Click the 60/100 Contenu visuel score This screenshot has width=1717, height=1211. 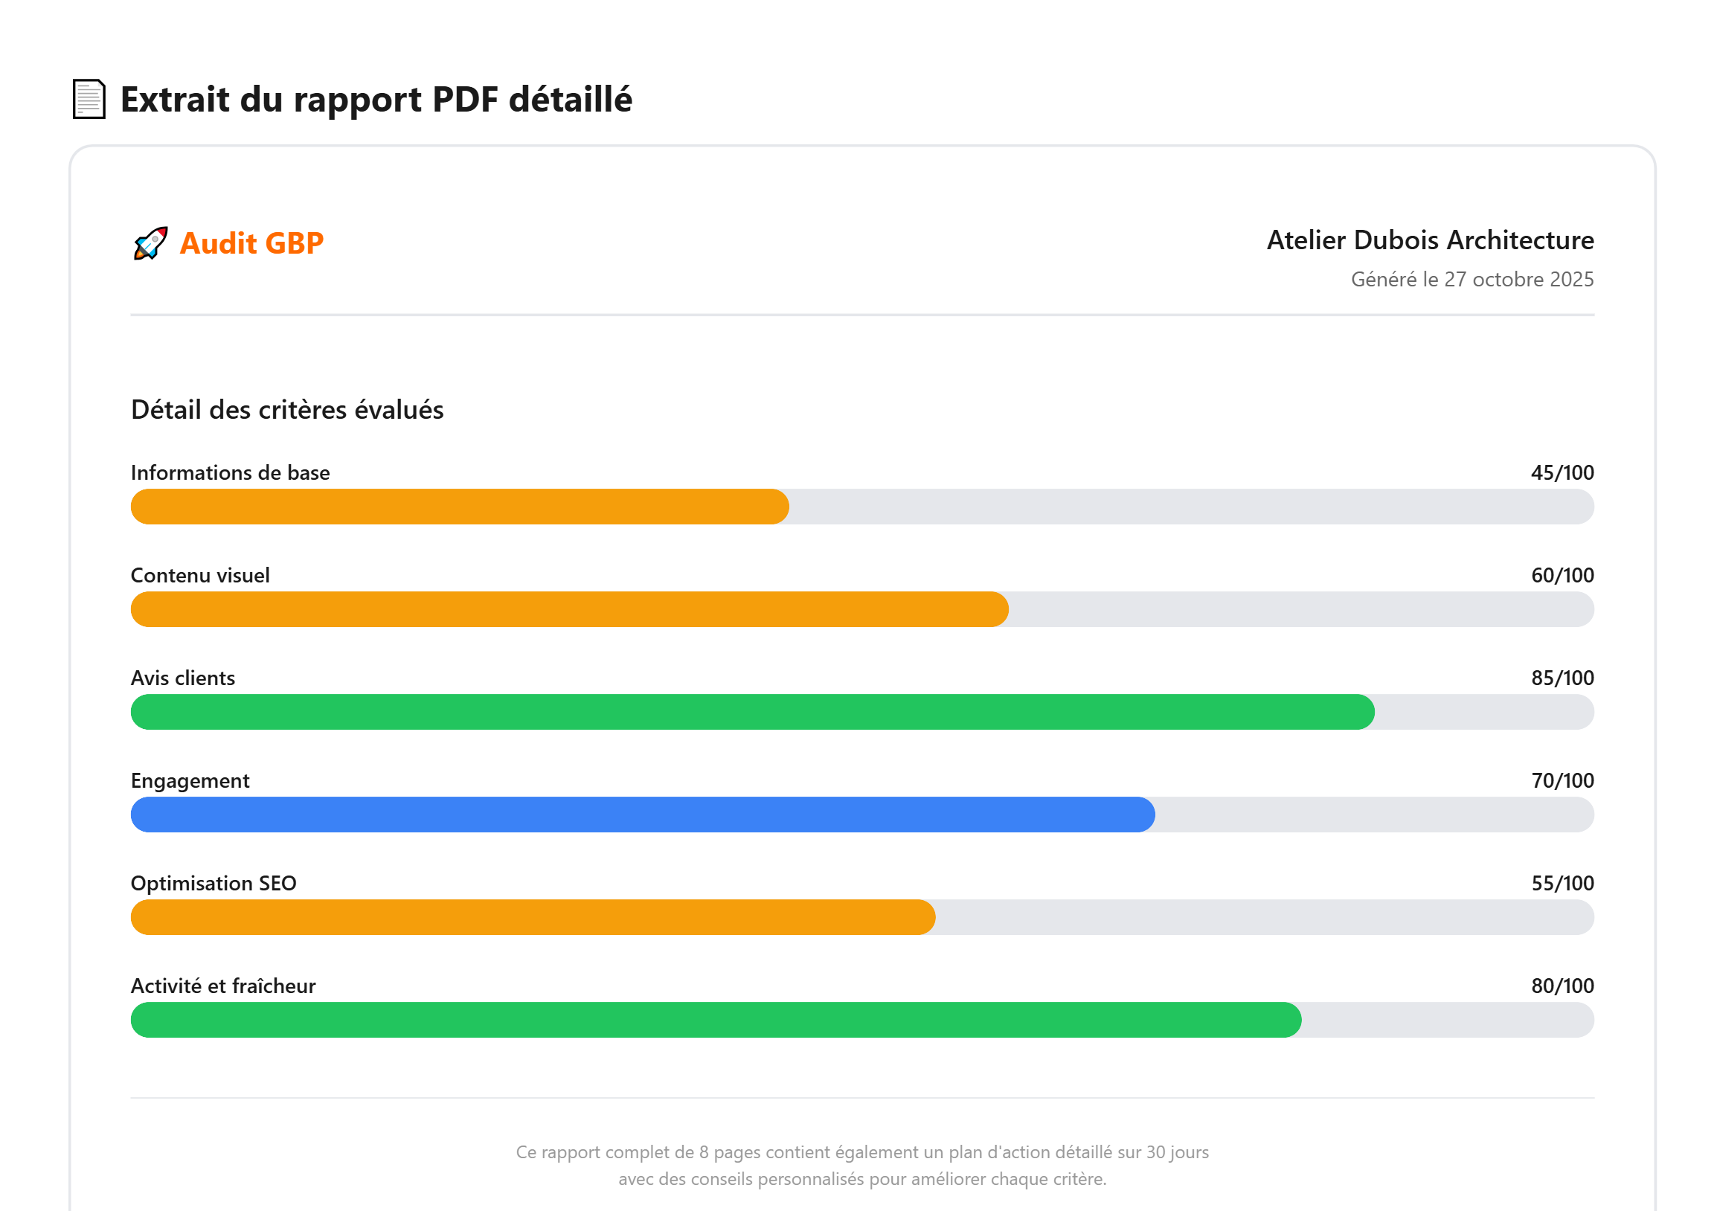point(1562,575)
